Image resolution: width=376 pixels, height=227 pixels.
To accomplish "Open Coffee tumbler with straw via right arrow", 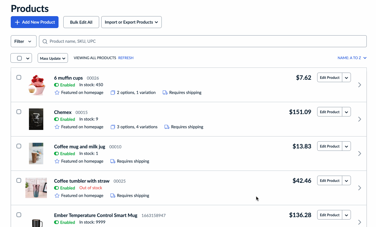I will (360, 188).
